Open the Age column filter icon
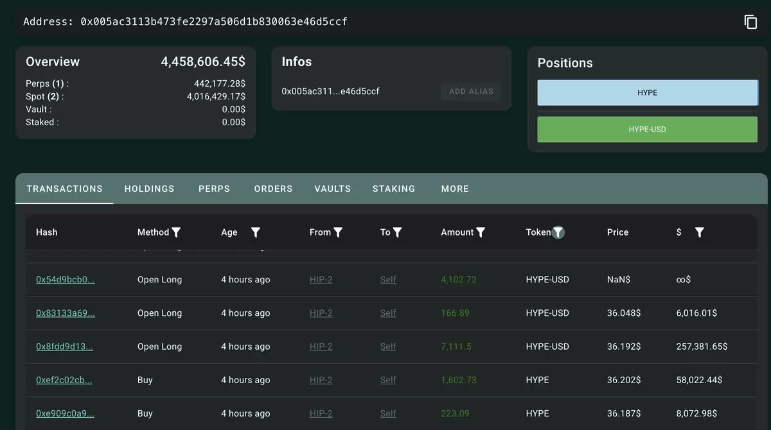Image resolution: width=771 pixels, height=430 pixels. tap(255, 232)
